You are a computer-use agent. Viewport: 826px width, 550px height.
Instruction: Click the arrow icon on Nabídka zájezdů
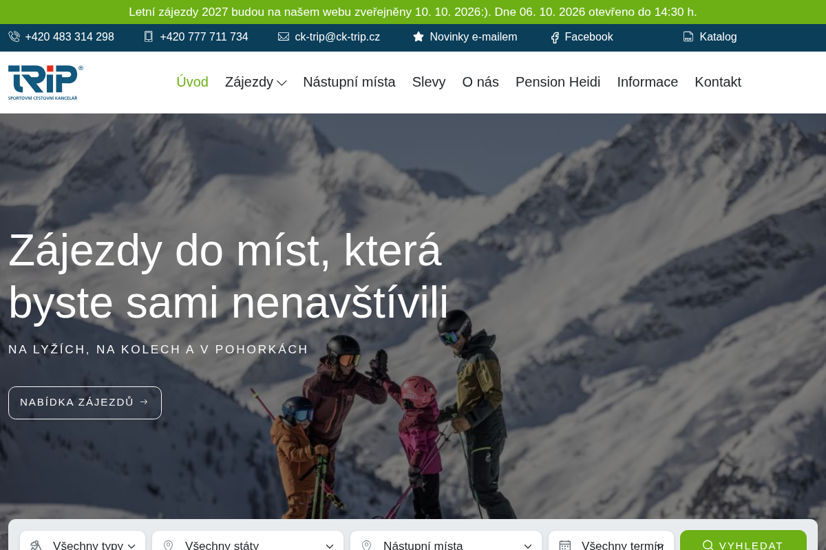pos(144,402)
